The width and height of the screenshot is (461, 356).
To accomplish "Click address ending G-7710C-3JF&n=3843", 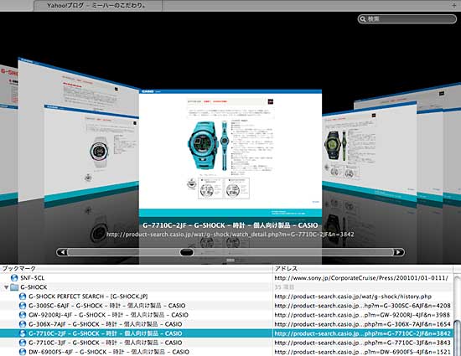I will pos(362,343).
